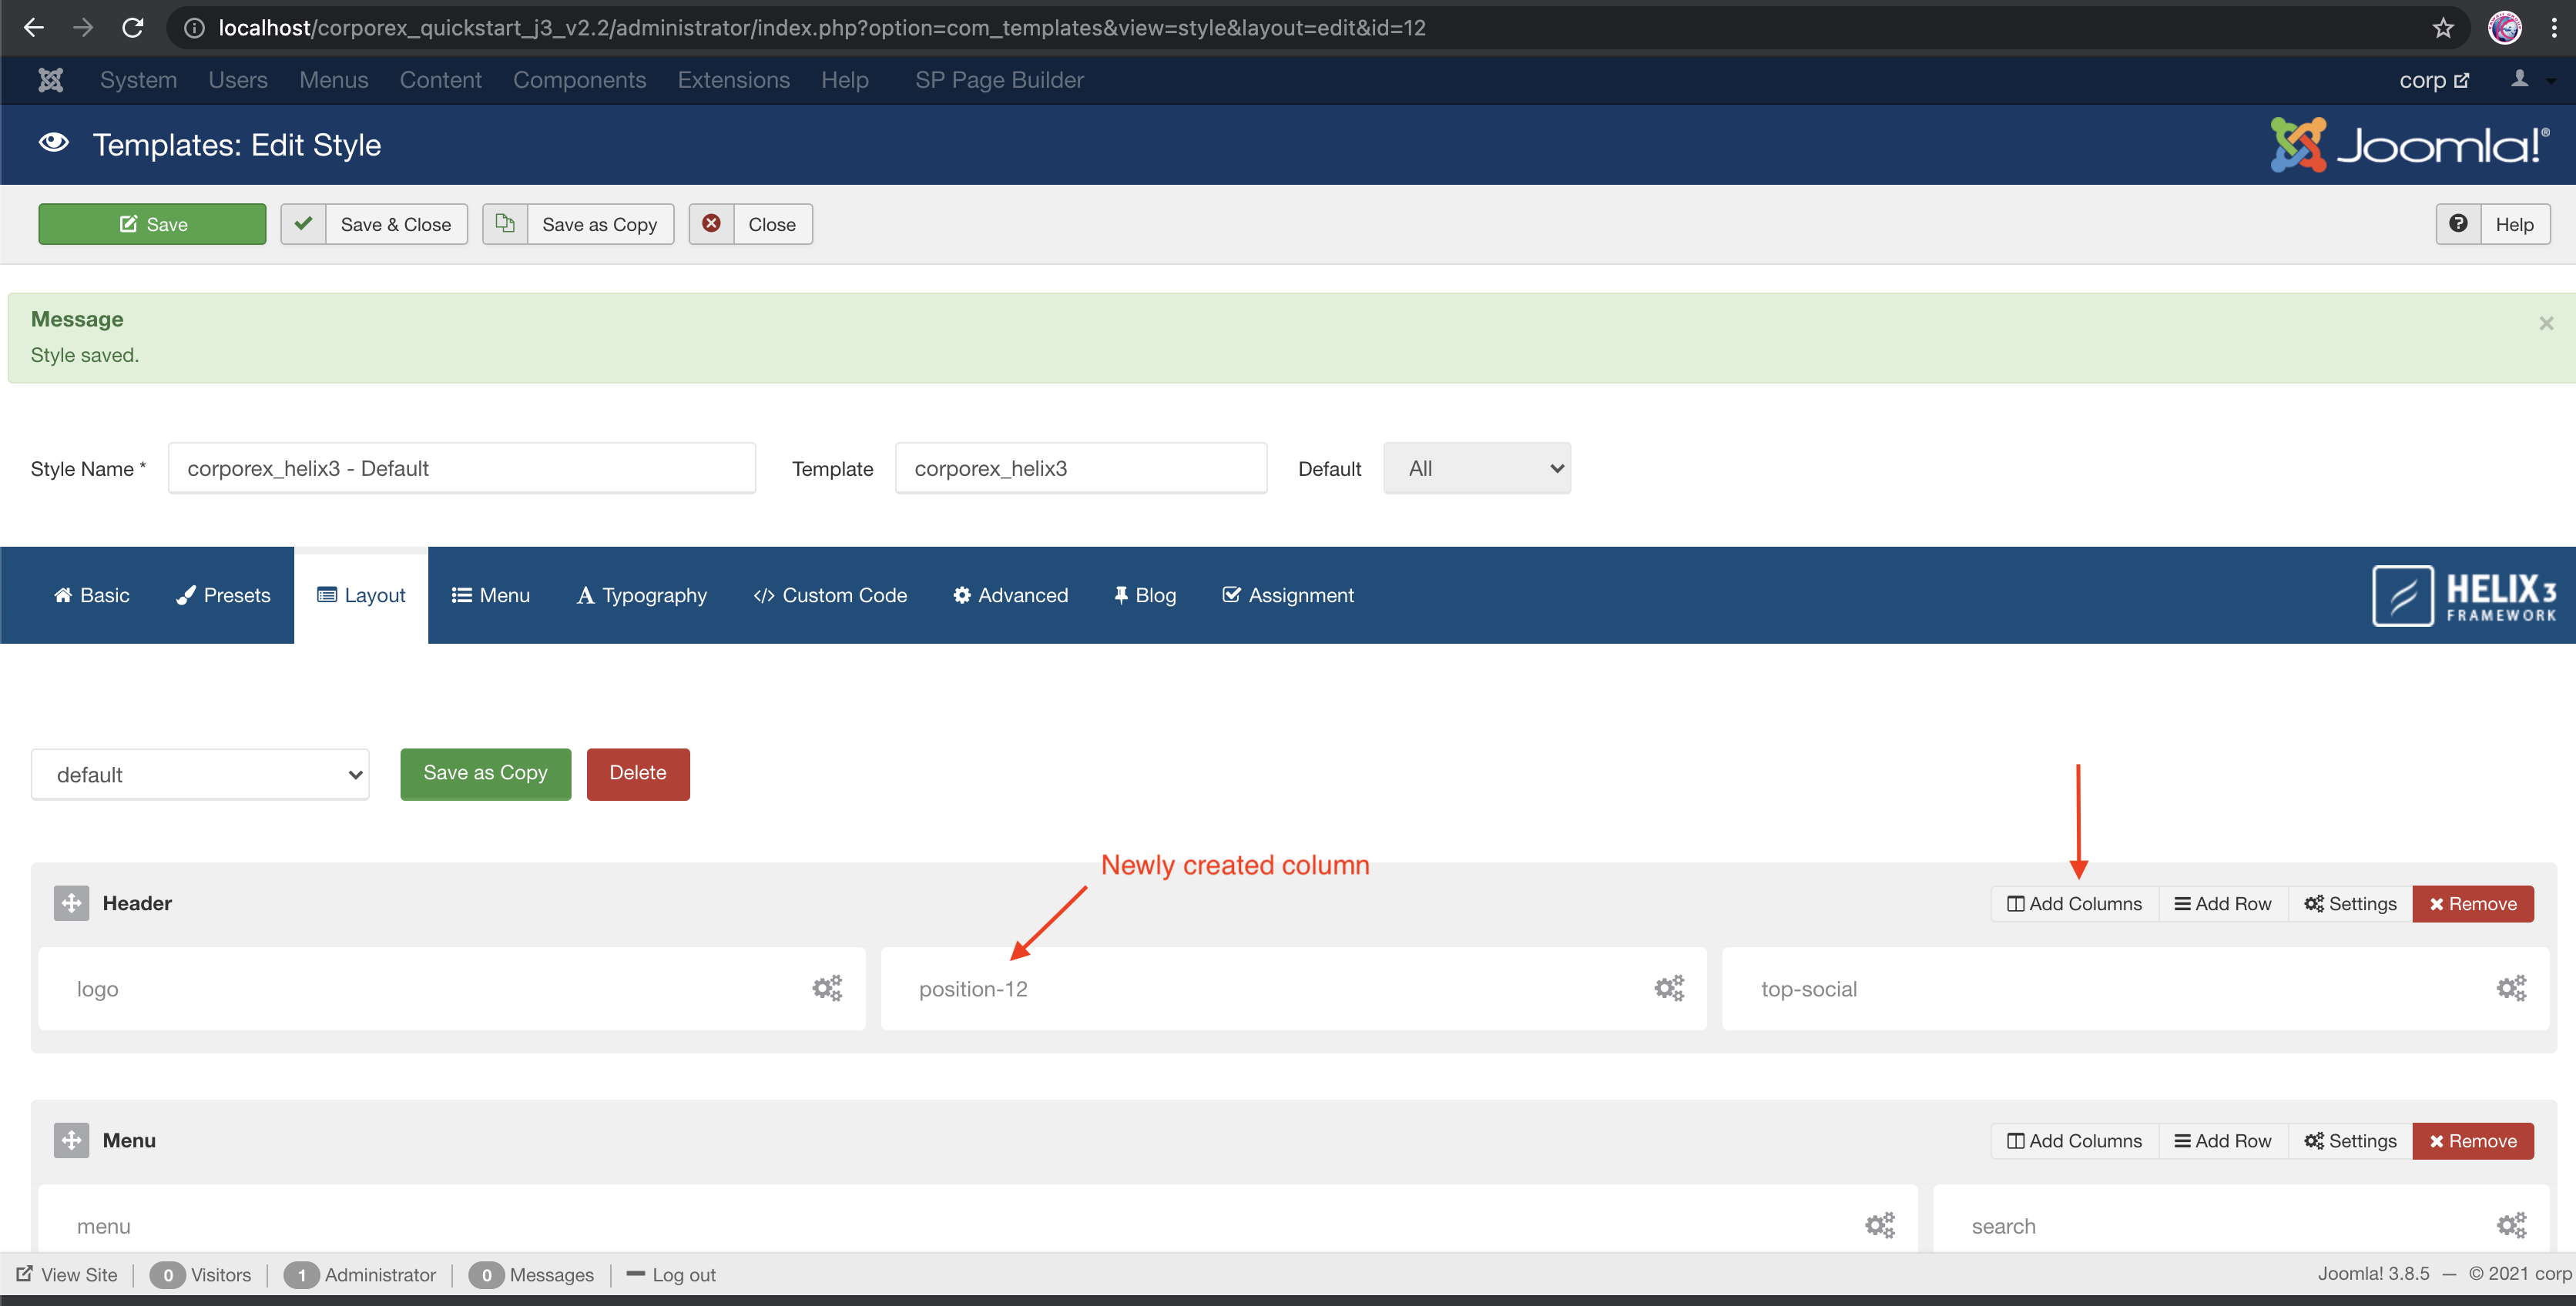The width and height of the screenshot is (2576, 1306).
Task: Click the Style Name input field
Action: [x=461, y=468]
